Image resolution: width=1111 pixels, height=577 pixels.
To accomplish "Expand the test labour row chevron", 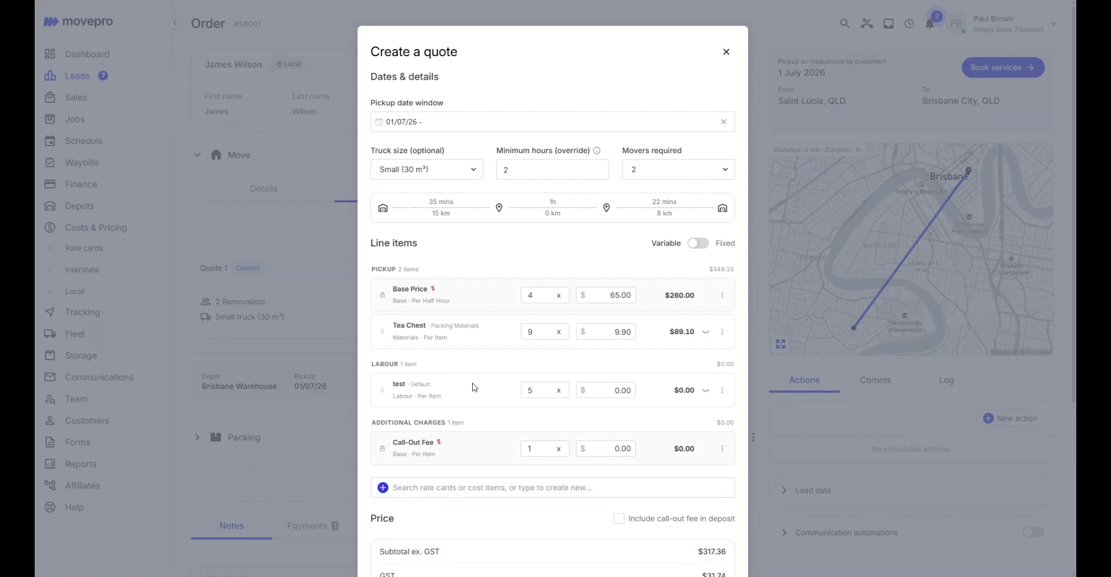I will [x=706, y=391].
